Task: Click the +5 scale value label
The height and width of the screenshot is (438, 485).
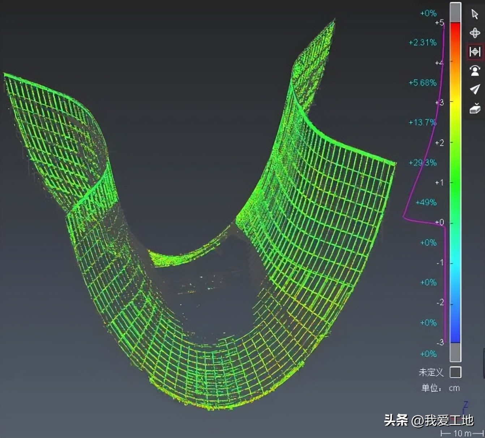Action: 439,23
